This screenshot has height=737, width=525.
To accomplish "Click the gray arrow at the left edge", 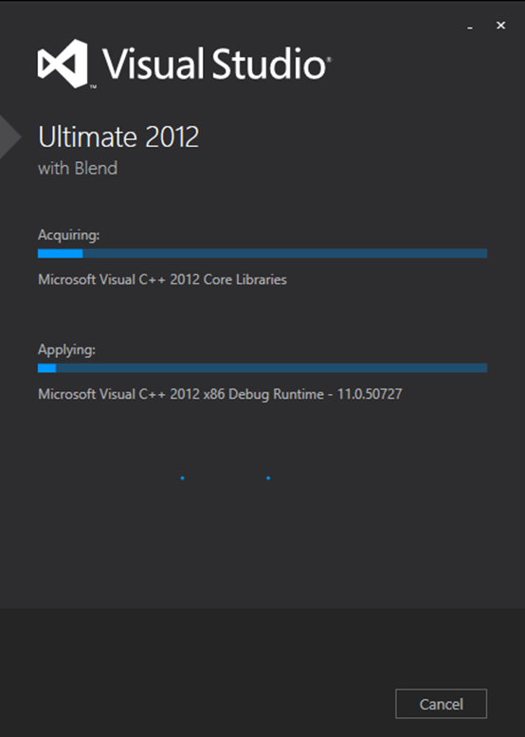I will click(x=10, y=136).
